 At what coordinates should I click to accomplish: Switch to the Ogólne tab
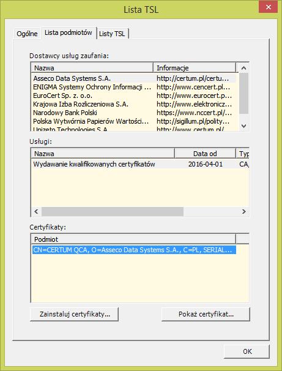pyautogui.click(x=27, y=34)
